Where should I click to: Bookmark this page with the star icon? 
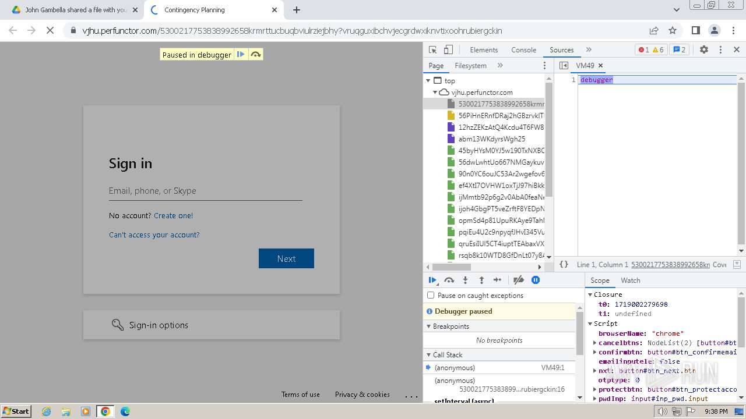pos(673,30)
